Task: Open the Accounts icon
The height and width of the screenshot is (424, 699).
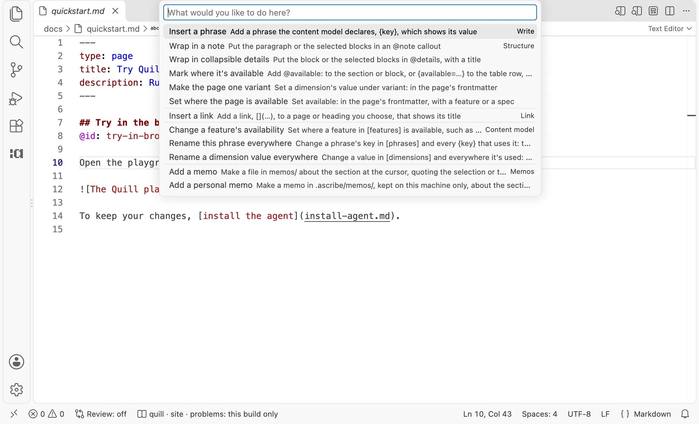Action: point(16,362)
